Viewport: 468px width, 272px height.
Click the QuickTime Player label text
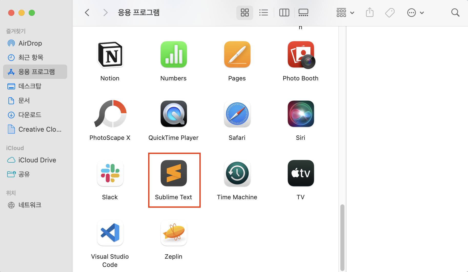point(174,138)
